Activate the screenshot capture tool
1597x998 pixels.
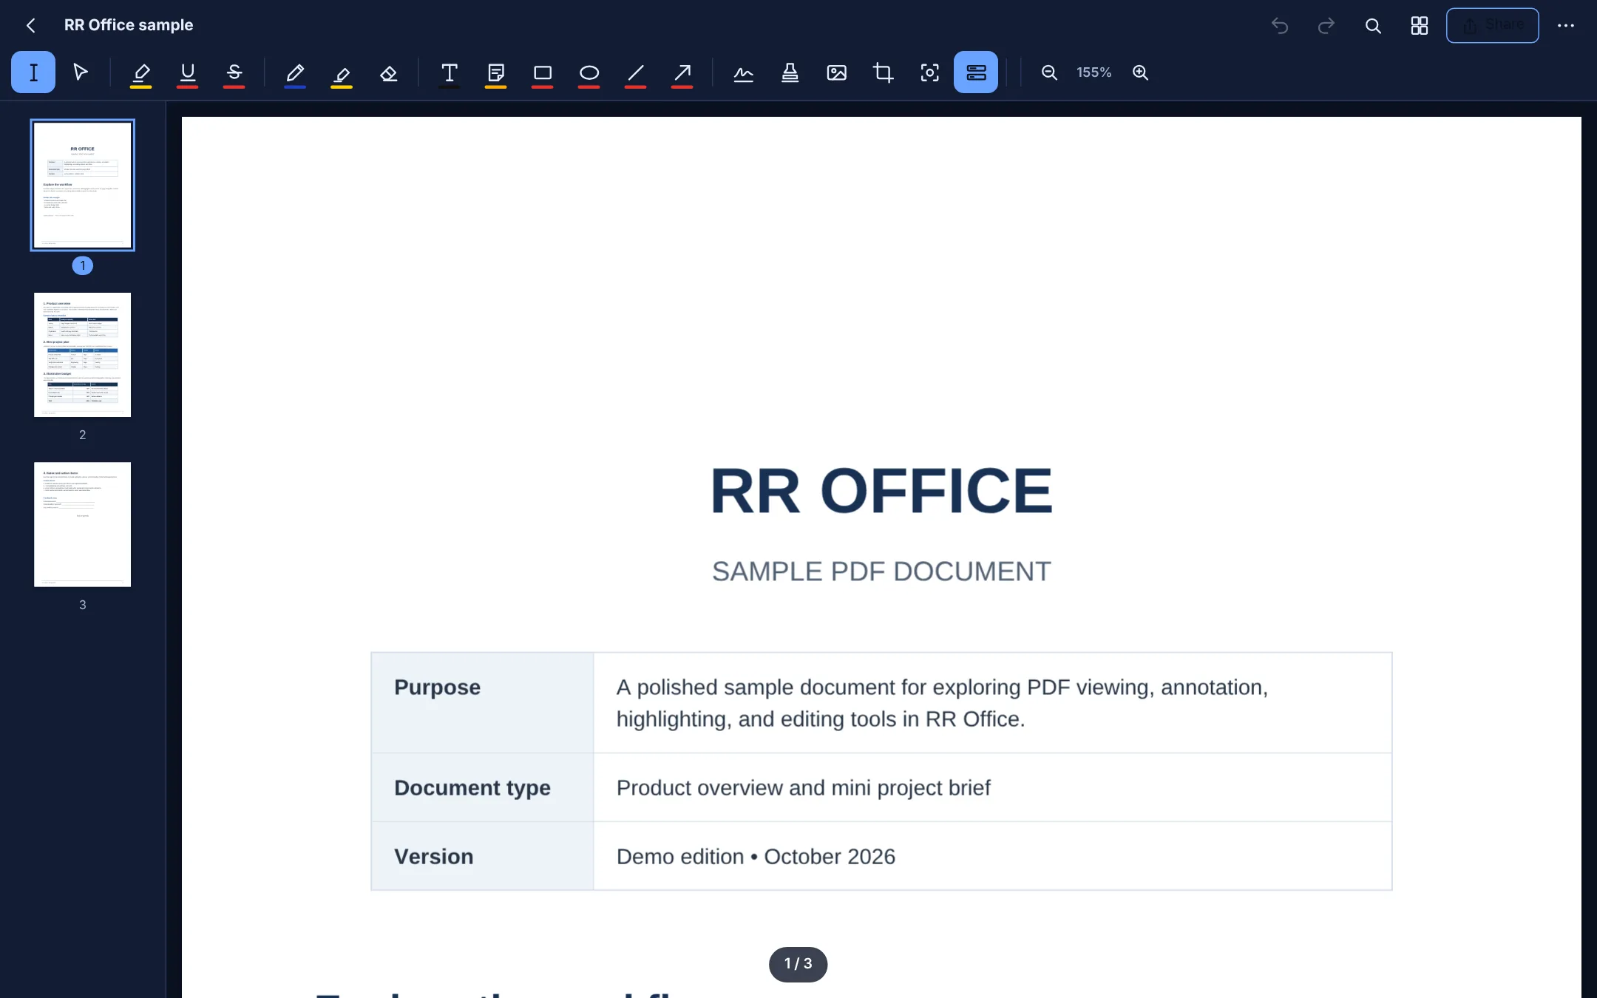(x=930, y=72)
